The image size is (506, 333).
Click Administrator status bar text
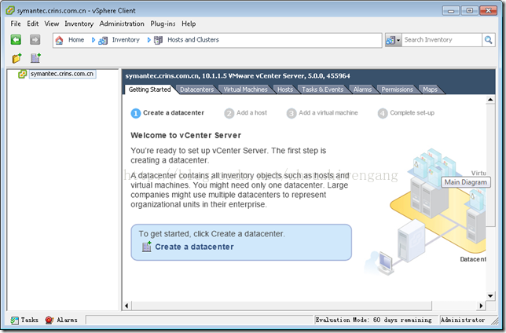[463, 320]
